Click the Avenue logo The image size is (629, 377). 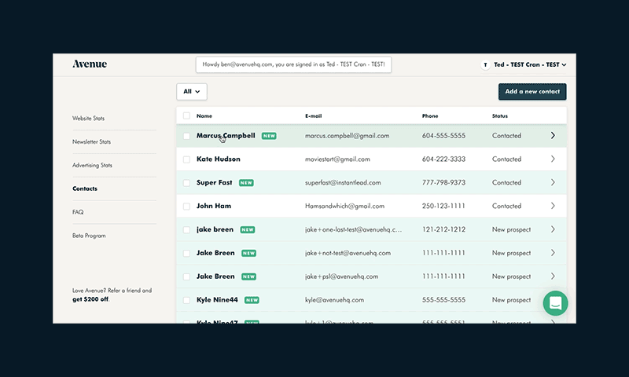coord(90,64)
